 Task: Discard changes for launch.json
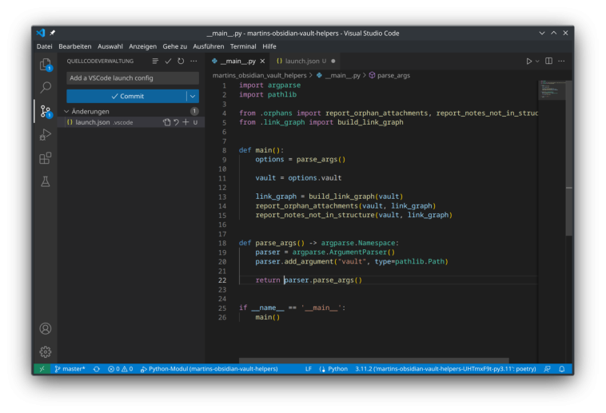click(x=176, y=122)
